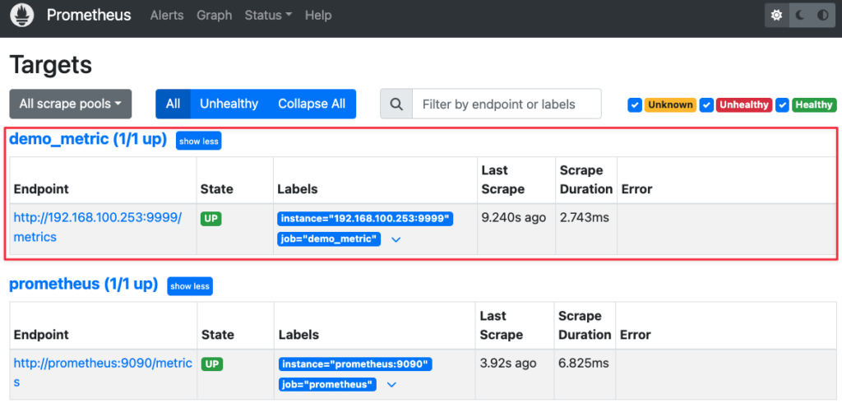Open the 192.168.100.253:9999 metrics endpoint link
Viewport: 842px width, 408px height.
coord(98,227)
